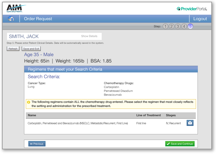Click the ProviderPortal logo

[192, 9]
